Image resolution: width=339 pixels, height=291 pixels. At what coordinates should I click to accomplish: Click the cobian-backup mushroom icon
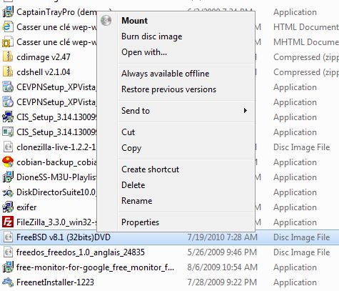pyautogui.click(x=8, y=162)
